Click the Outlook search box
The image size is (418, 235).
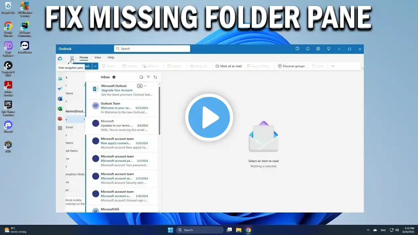tap(152, 49)
